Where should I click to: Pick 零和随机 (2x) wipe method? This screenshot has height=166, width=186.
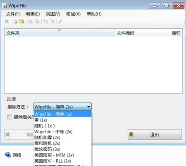[62, 143]
